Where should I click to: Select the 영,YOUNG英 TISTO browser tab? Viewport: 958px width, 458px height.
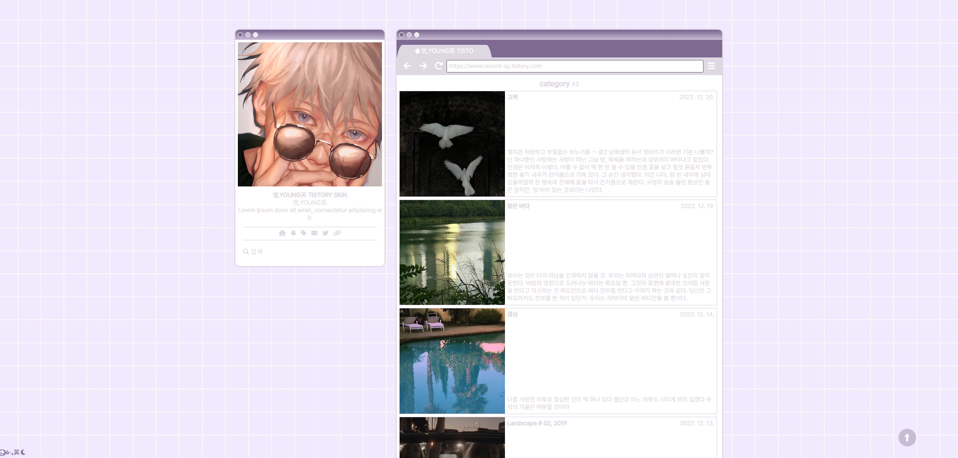(x=444, y=51)
